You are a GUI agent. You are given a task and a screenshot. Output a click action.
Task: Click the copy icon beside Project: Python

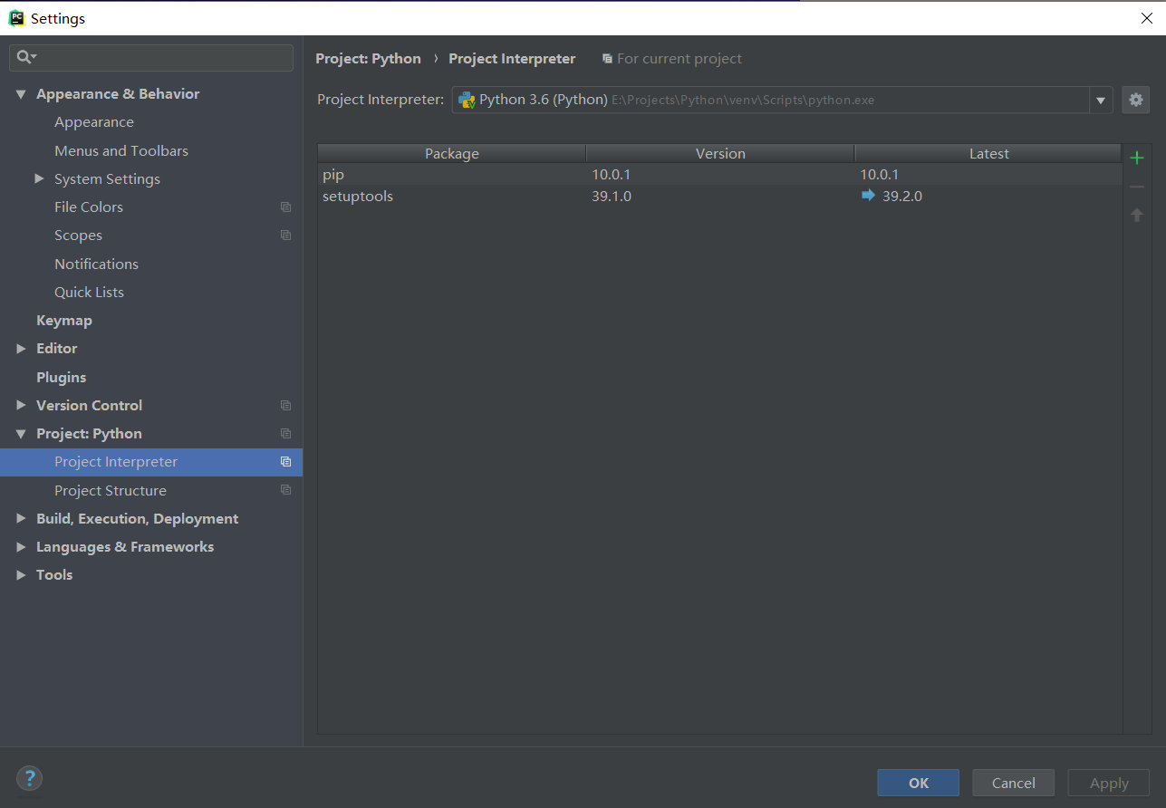[286, 434]
